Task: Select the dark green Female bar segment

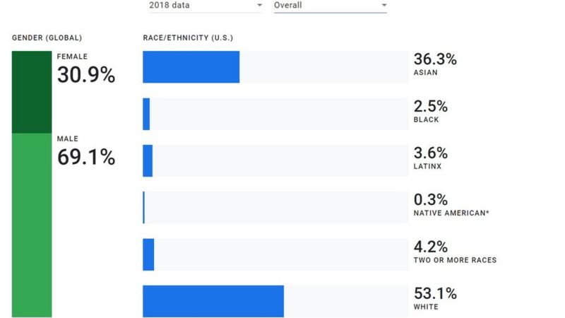Action: click(x=32, y=92)
